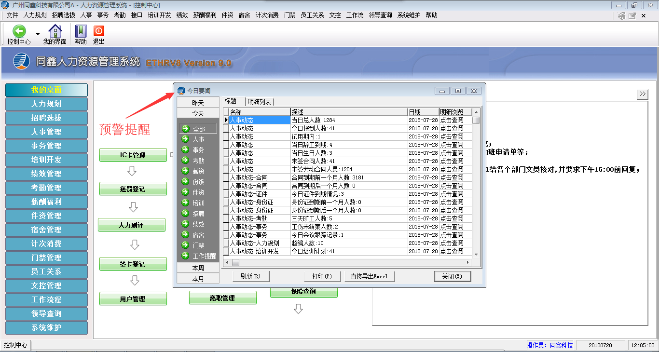
Task: Click the 控制中心 green back arrow icon
Action: (19, 31)
